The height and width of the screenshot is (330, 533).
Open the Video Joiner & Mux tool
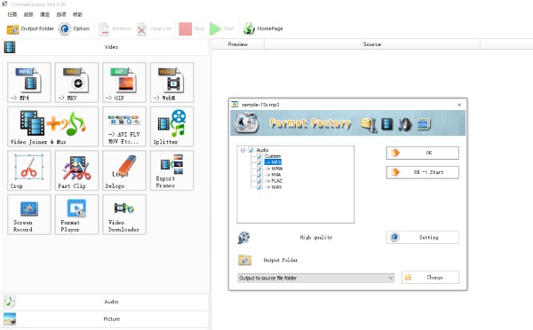click(x=53, y=127)
